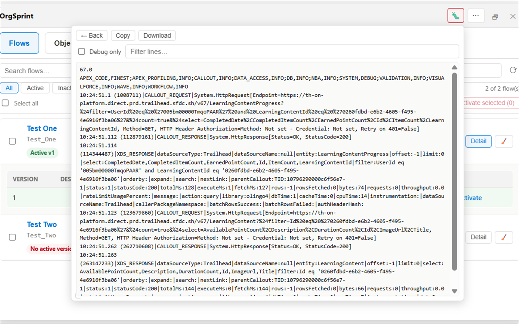Check the Test One flow checkbox
This screenshot has height=324, width=519.
(x=13, y=141)
